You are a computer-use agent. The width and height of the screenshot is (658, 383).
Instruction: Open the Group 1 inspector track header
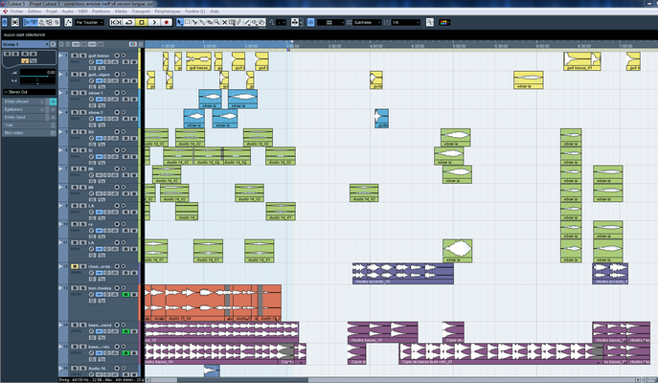coord(26,44)
